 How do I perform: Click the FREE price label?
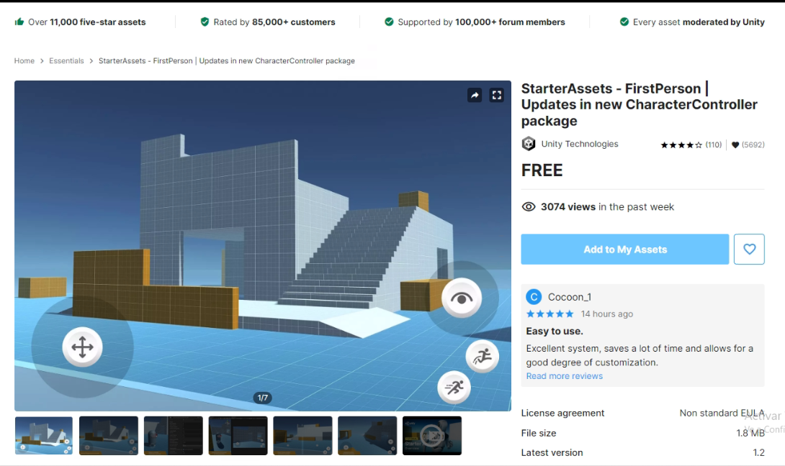(542, 170)
